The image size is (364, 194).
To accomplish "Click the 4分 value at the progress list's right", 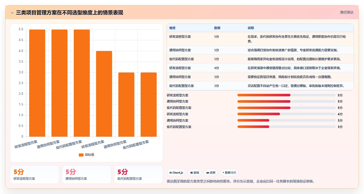I will click(340, 114).
